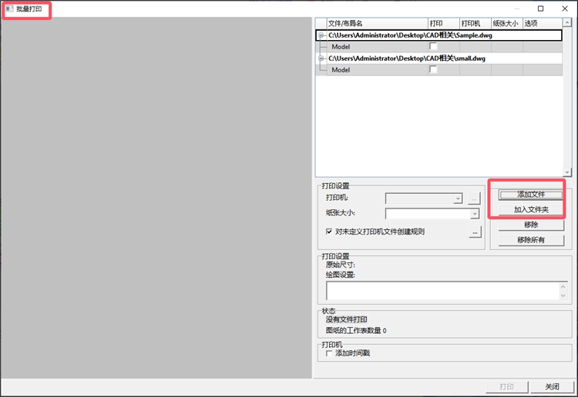Collapse the small.dwg tree node

pyautogui.click(x=321, y=58)
